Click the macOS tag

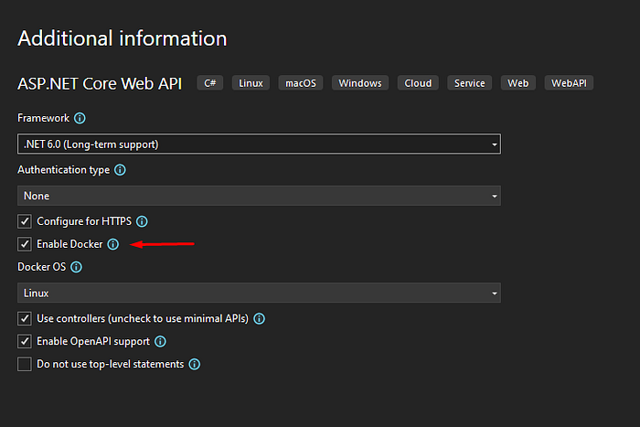[x=301, y=83]
